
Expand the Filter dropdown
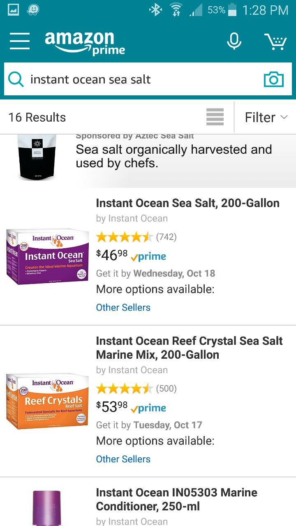(x=266, y=118)
